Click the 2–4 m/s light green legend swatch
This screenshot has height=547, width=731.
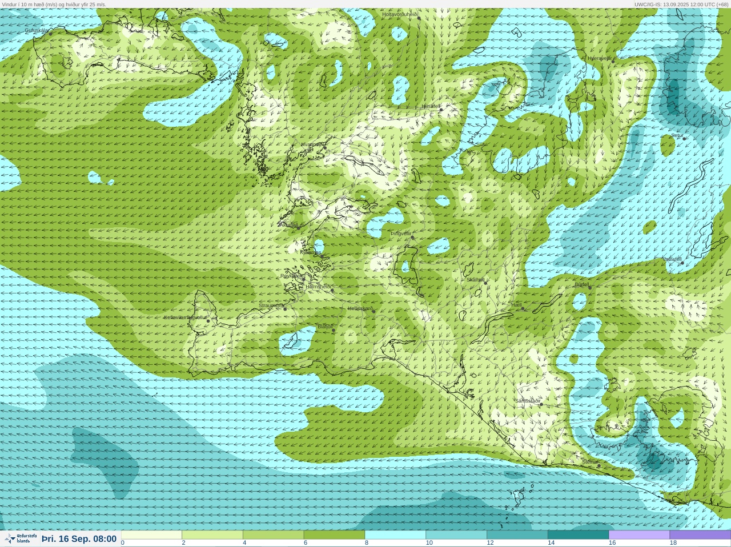coord(212,535)
